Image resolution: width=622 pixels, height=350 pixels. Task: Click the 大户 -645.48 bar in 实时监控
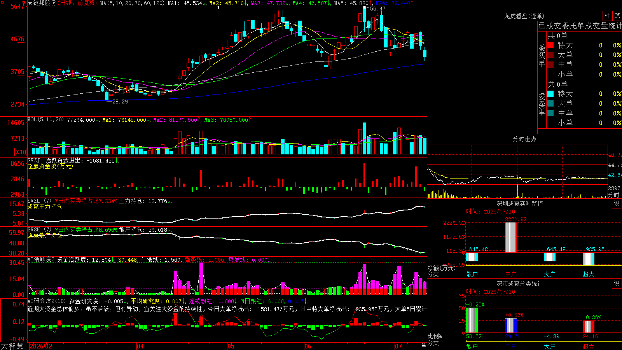pyautogui.click(x=550, y=257)
